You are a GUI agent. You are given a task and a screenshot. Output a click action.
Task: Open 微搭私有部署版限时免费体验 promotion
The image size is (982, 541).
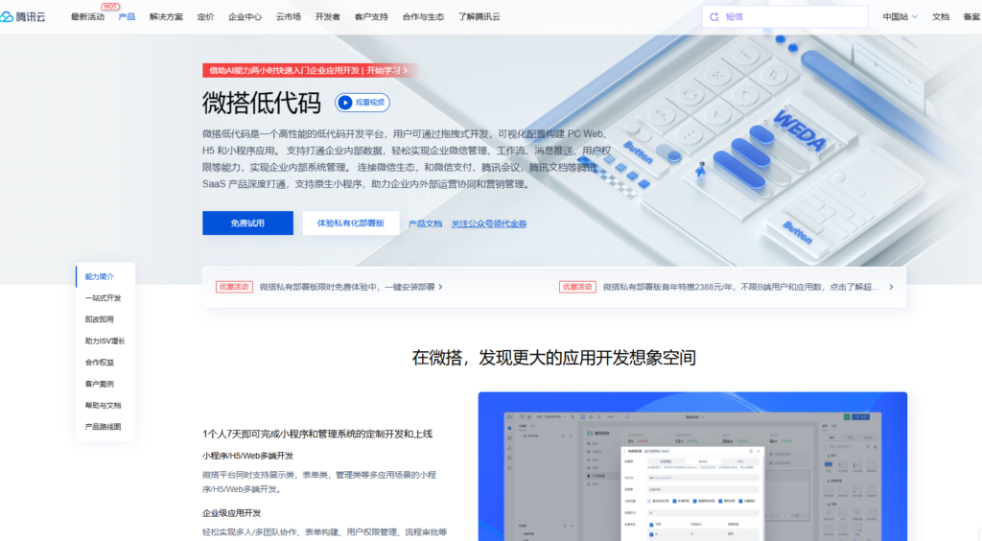[350, 287]
